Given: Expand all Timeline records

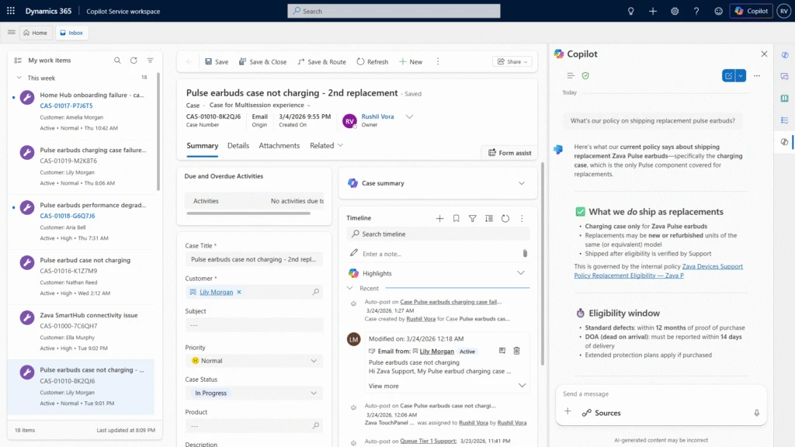Looking at the screenshot, I should coord(489,218).
